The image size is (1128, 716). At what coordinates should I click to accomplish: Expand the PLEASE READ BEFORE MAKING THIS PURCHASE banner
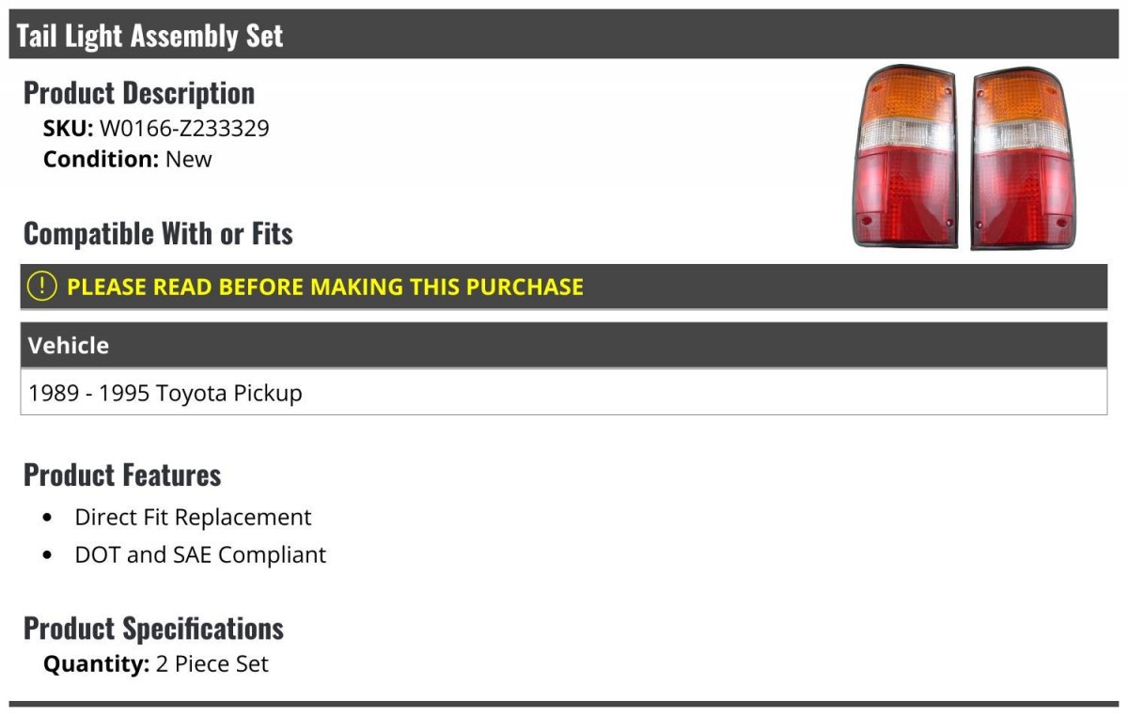point(325,287)
